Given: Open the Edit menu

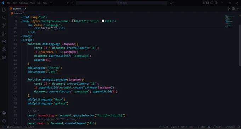Looking at the screenshot, I should (x=15, y=3).
